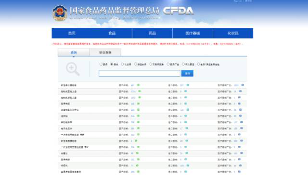Click the green 国产器械 icon in second row
Image resolution: width=308 pixels, height=175 pixels.
140,92
